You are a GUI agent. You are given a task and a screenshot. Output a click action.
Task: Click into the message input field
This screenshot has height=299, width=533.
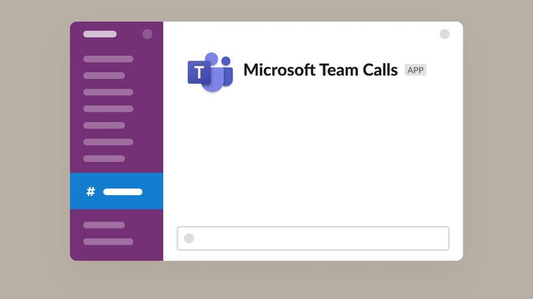[x=313, y=238]
